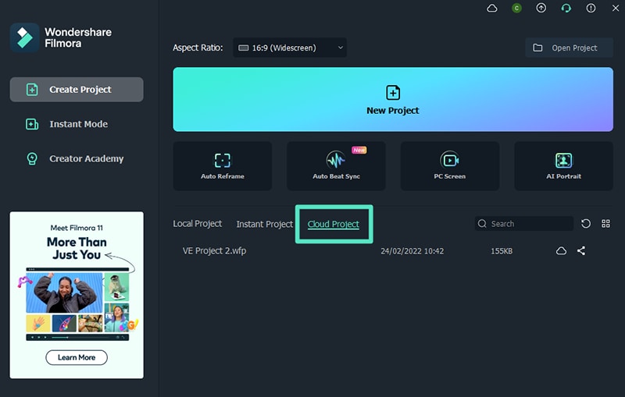
Task: Switch to the Local Project tab
Action: 198,224
